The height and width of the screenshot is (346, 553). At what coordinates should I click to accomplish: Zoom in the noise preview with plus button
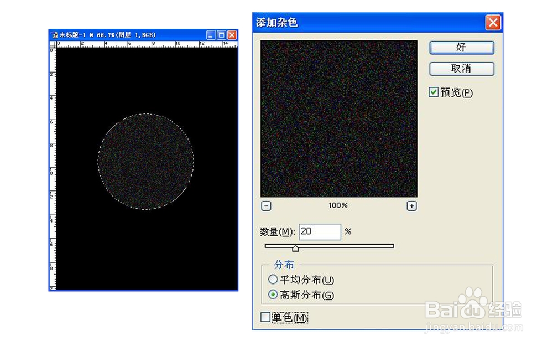(411, 206)
